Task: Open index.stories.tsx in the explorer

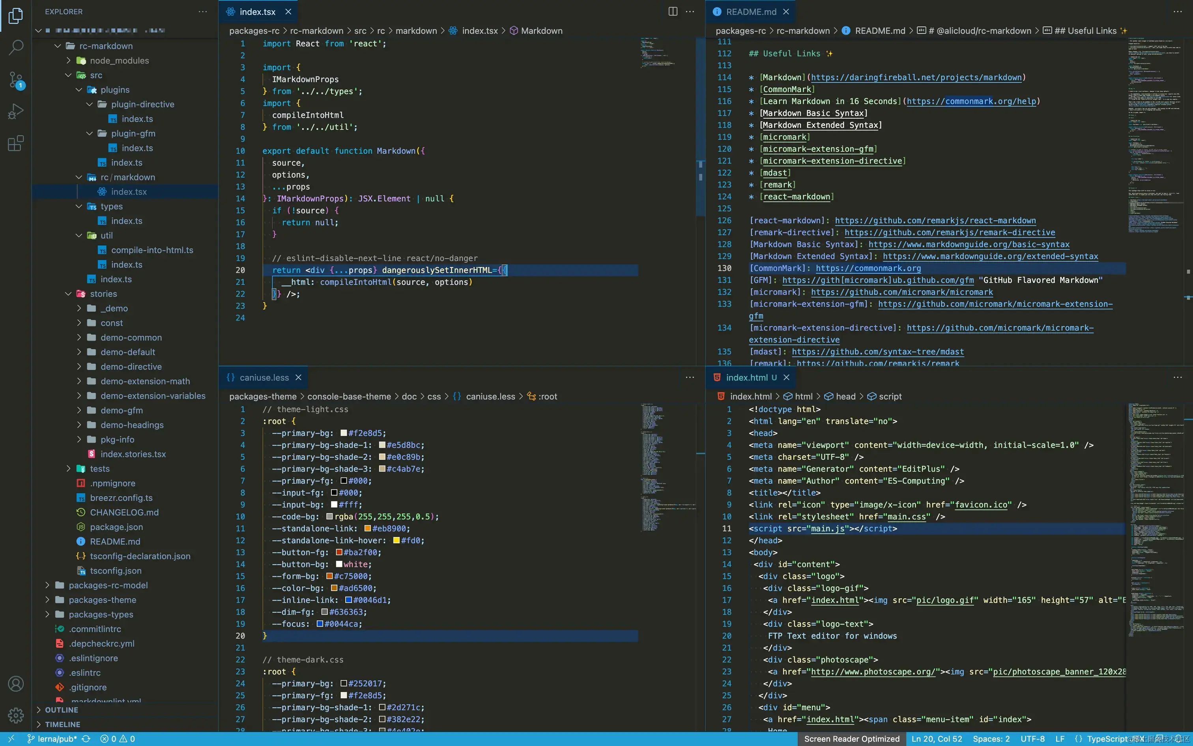Action: pyautogui.click(x=133, y=454)
